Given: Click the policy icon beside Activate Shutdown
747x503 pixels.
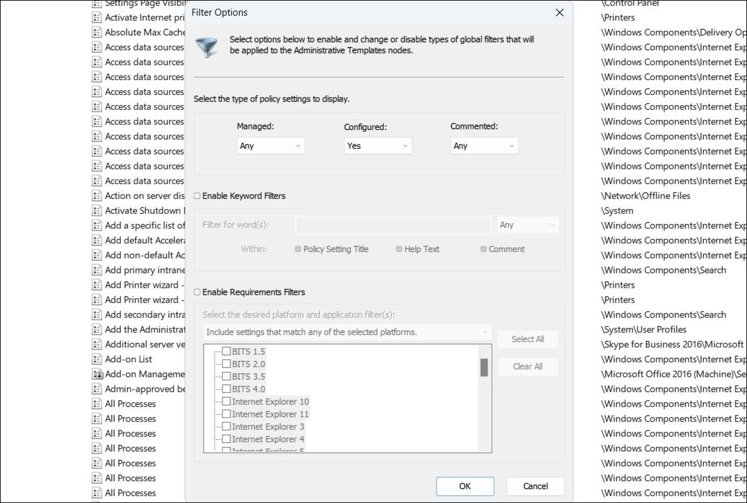Looking at the screenshot, I should coord(97,210).
